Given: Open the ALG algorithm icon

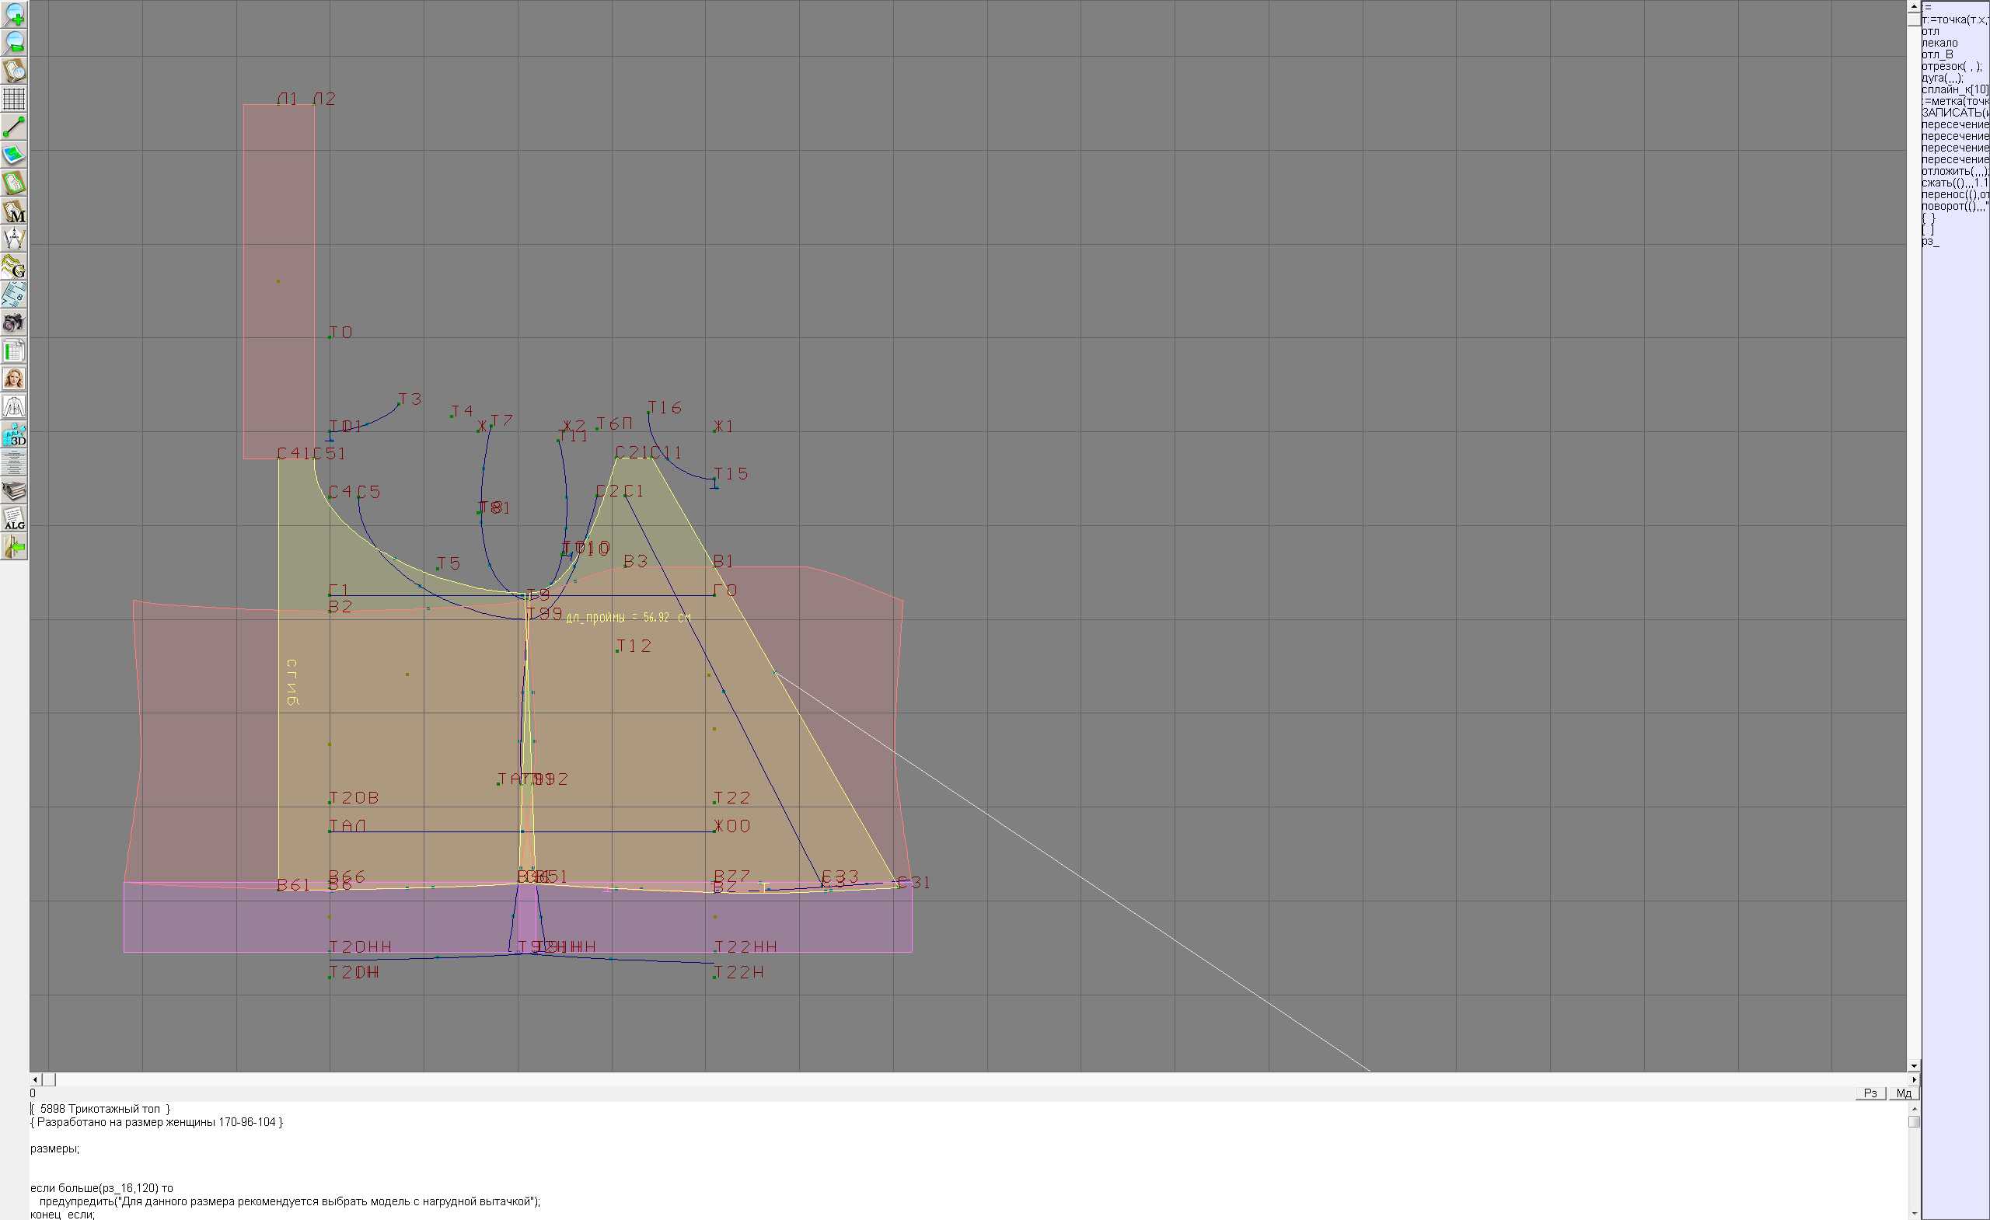Looking at the screenshot, I should [x=14, y=519].
